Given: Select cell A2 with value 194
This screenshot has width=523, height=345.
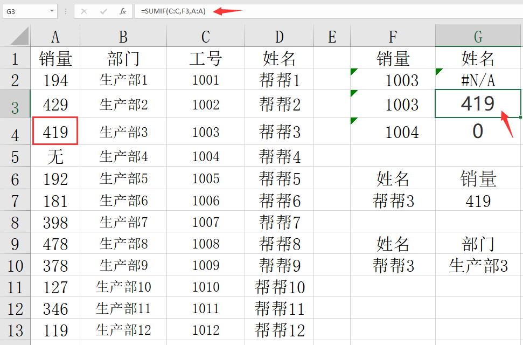Looking at the screenshot, I should tap(55, 79).
